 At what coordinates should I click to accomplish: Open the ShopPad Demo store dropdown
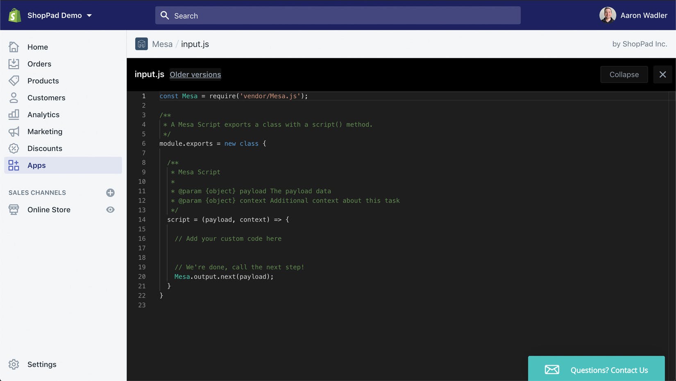point(60,15)
